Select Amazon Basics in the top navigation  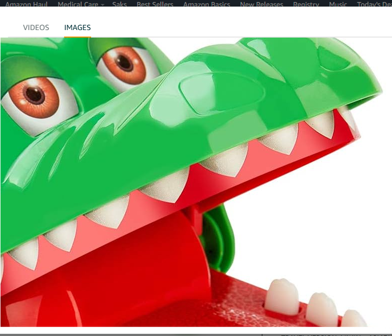(x=206, y=4)
